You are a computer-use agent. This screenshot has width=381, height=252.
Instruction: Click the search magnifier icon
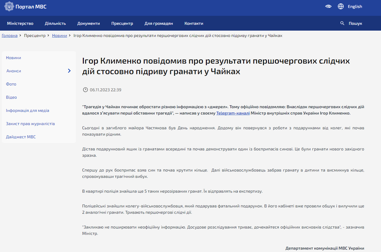[342, 23]
